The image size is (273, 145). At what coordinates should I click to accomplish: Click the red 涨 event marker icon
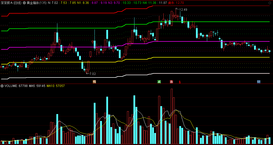[x=171, y=82]
